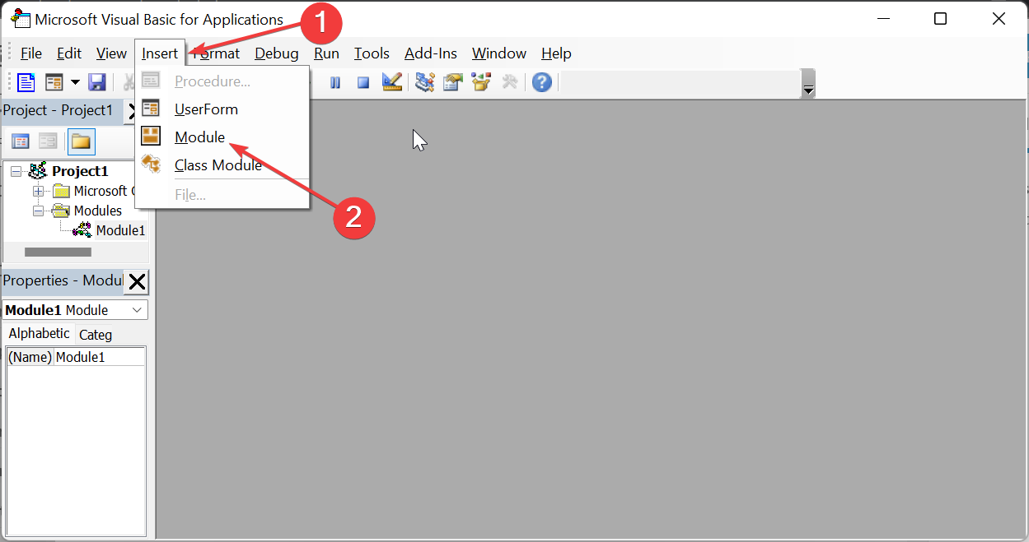Save the project with the floppy disk icon
The image size is (1029, 542).
[x=97, y=82]
